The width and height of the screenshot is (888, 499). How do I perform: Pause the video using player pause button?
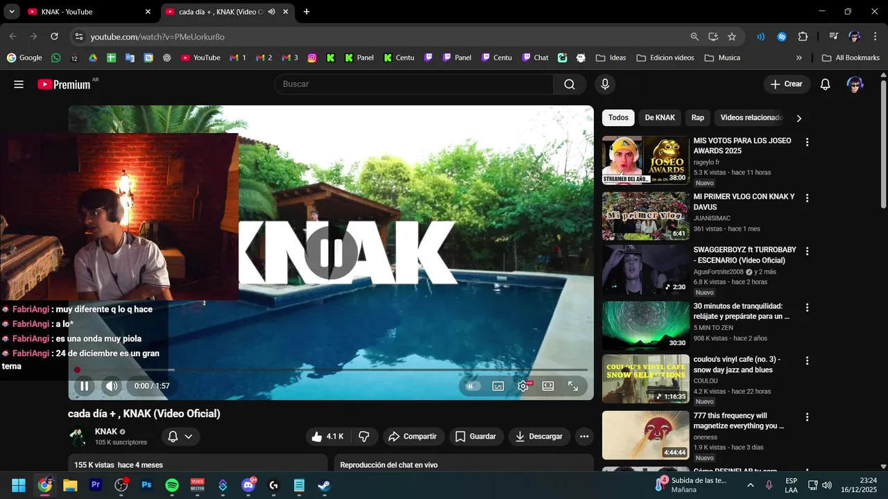point(84,386)
